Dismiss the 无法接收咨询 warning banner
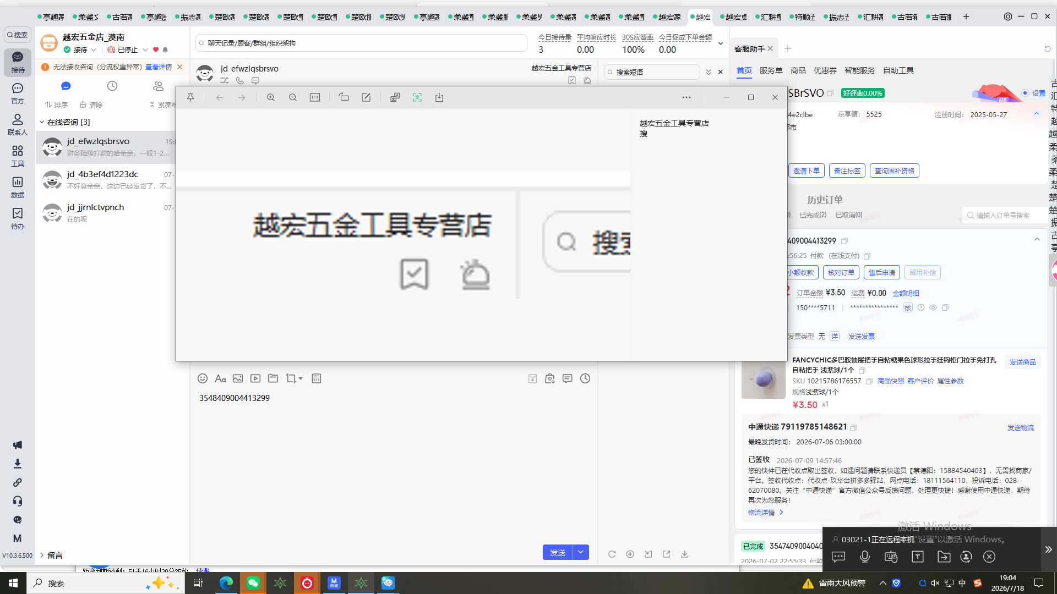The width and height of the screenshot is (1057, 594). click(x=179, y=67)
